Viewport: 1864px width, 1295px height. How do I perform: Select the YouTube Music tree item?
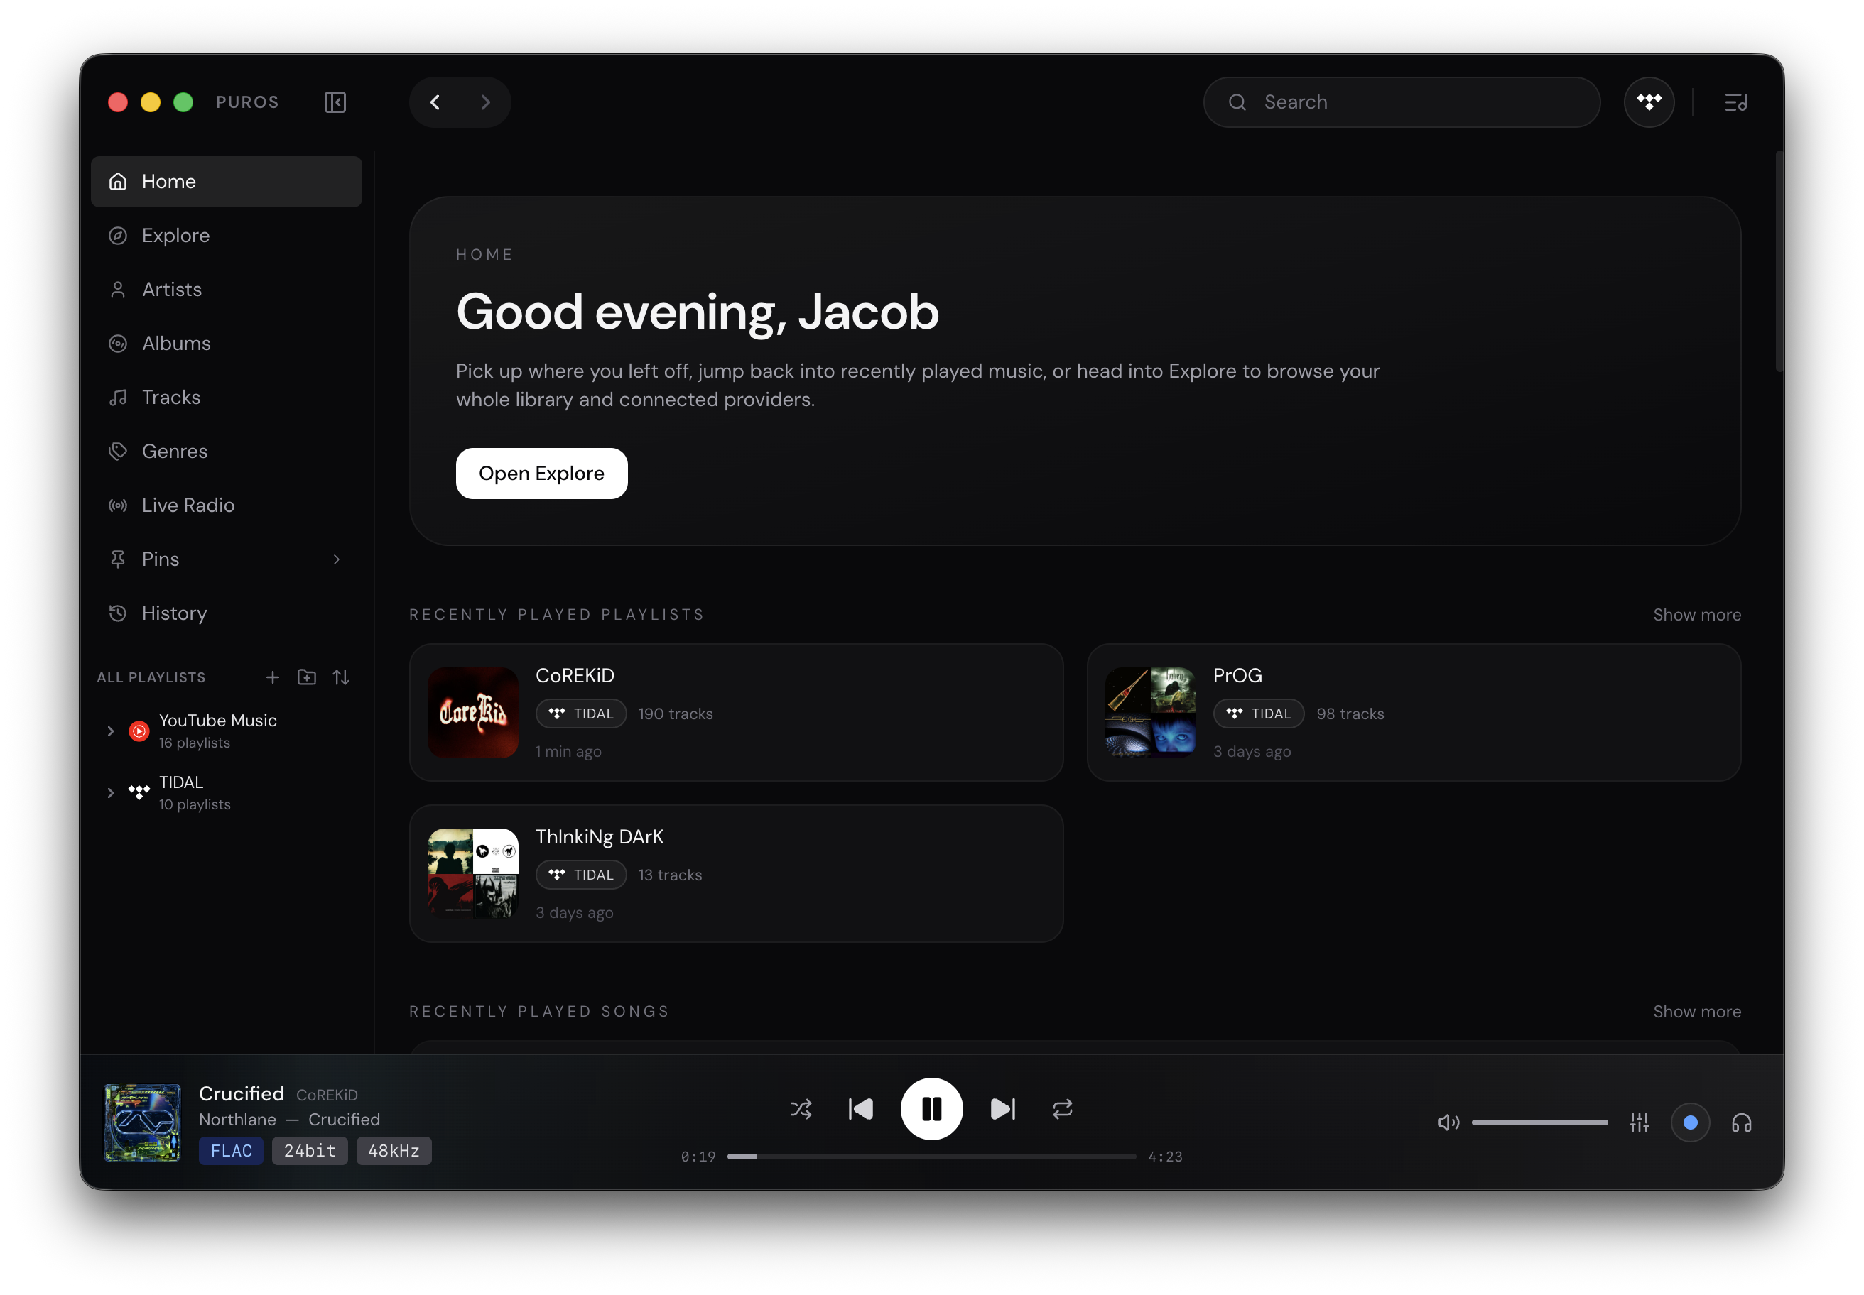click(x=227, y=731)
